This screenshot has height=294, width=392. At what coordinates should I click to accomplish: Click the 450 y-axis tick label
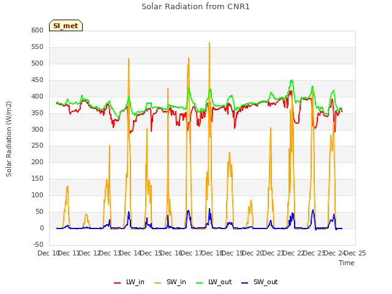(x=37, y=80)
